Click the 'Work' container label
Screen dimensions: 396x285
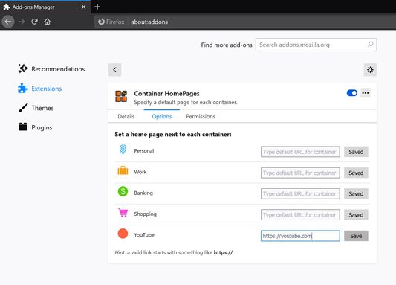140,172
